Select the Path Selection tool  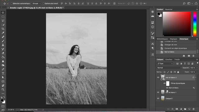pyautogui.click(x=3, y=77)
